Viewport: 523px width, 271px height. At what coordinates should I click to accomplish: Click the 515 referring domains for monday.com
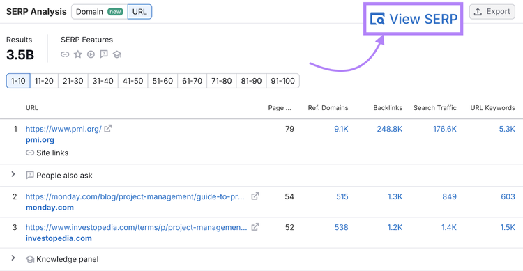click(342, 196)
